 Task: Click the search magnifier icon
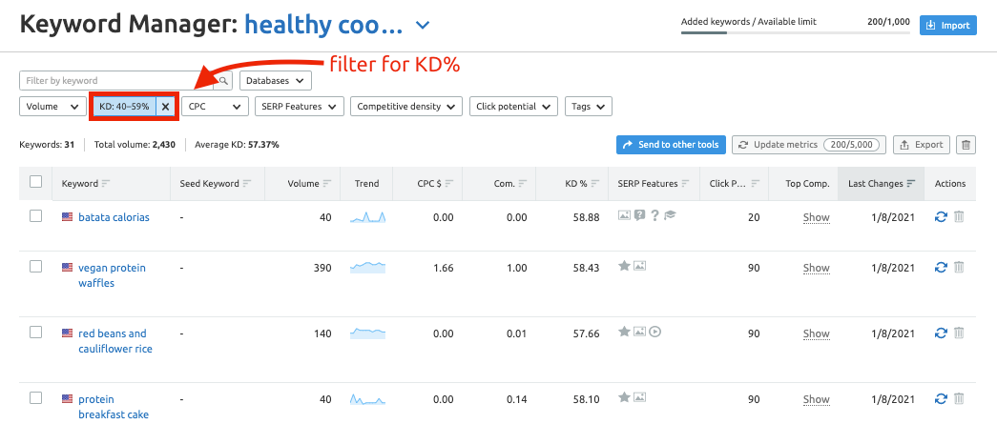coord(223,81)
